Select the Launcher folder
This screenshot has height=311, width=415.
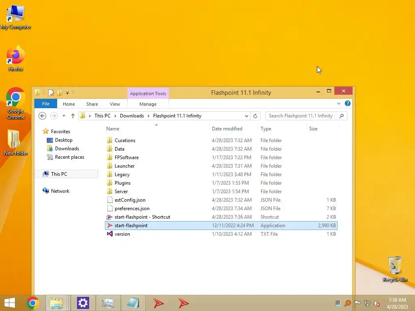[221, 166]
